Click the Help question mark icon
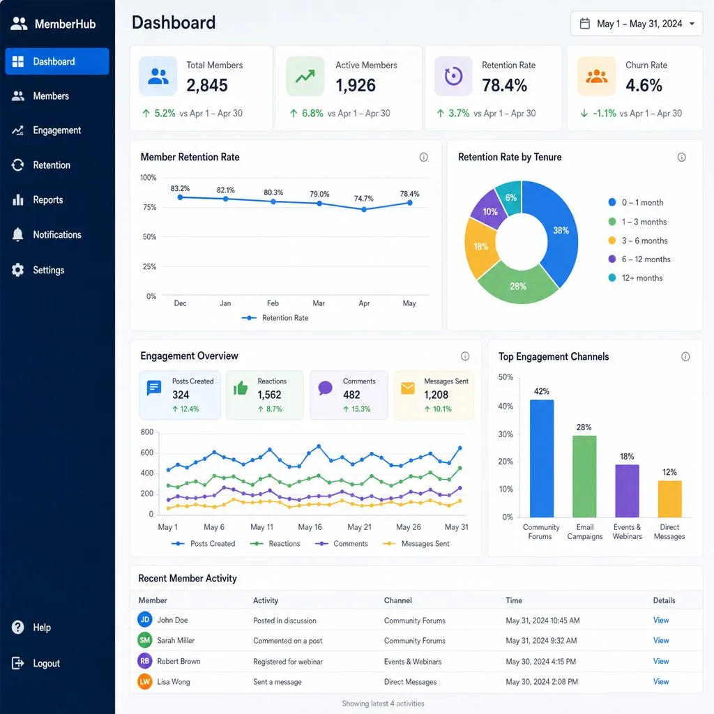 pos(17,628)
